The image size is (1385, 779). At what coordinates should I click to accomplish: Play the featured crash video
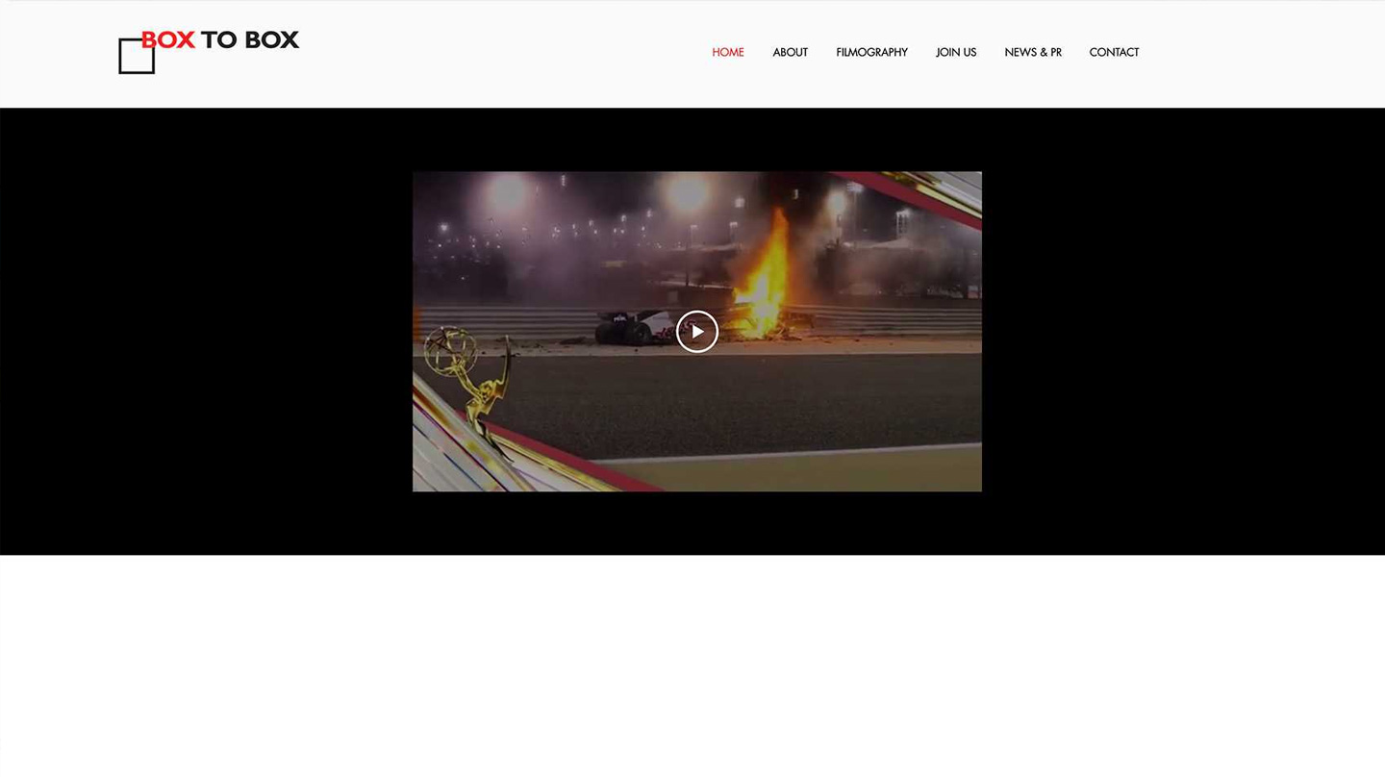click(x=697, y=332)
